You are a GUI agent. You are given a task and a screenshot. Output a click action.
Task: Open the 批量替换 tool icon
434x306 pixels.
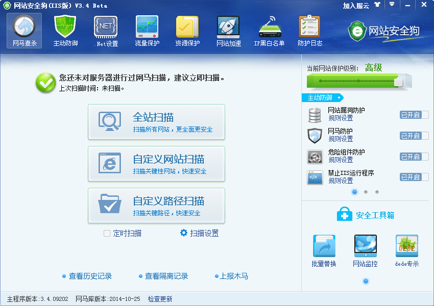[324, 246]
